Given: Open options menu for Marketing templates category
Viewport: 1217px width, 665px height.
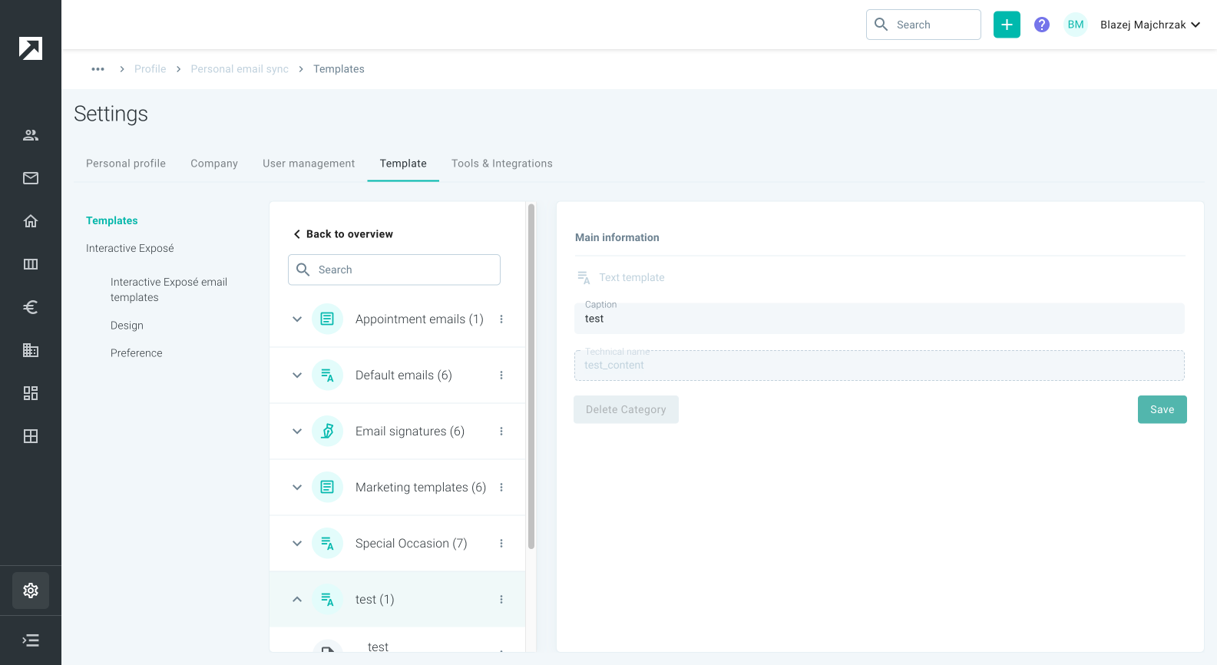Looking at the screenshot, I should (501, 488).
